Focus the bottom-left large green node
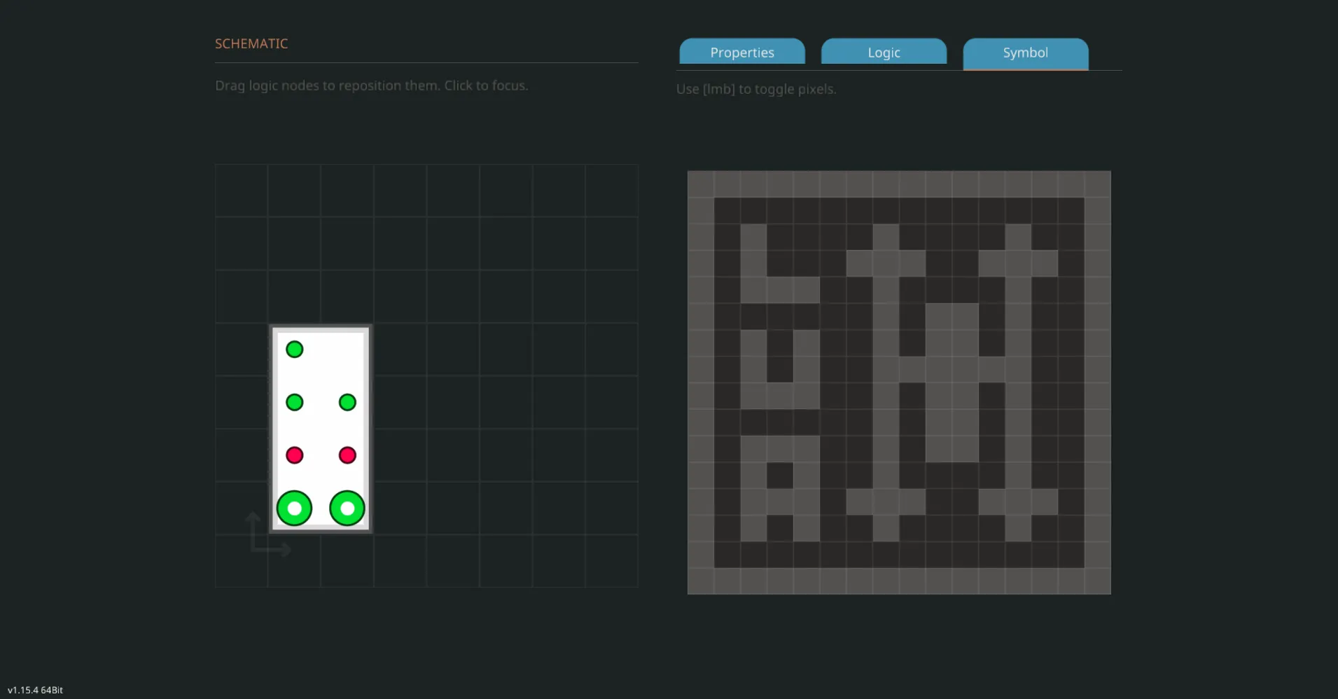Screen dimensions: 1338x699 coord(295,508)
